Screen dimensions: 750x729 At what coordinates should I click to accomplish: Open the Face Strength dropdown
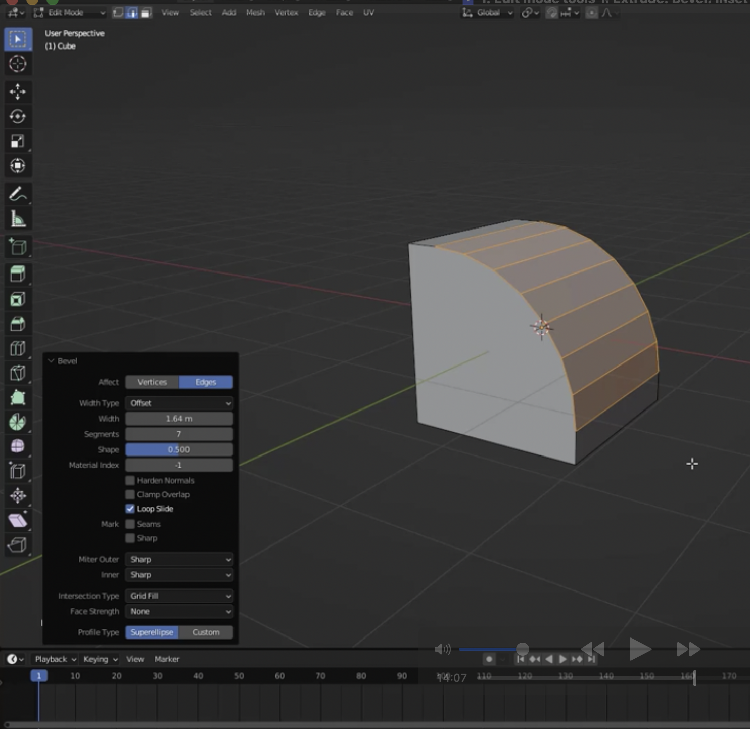click(179, 612)
